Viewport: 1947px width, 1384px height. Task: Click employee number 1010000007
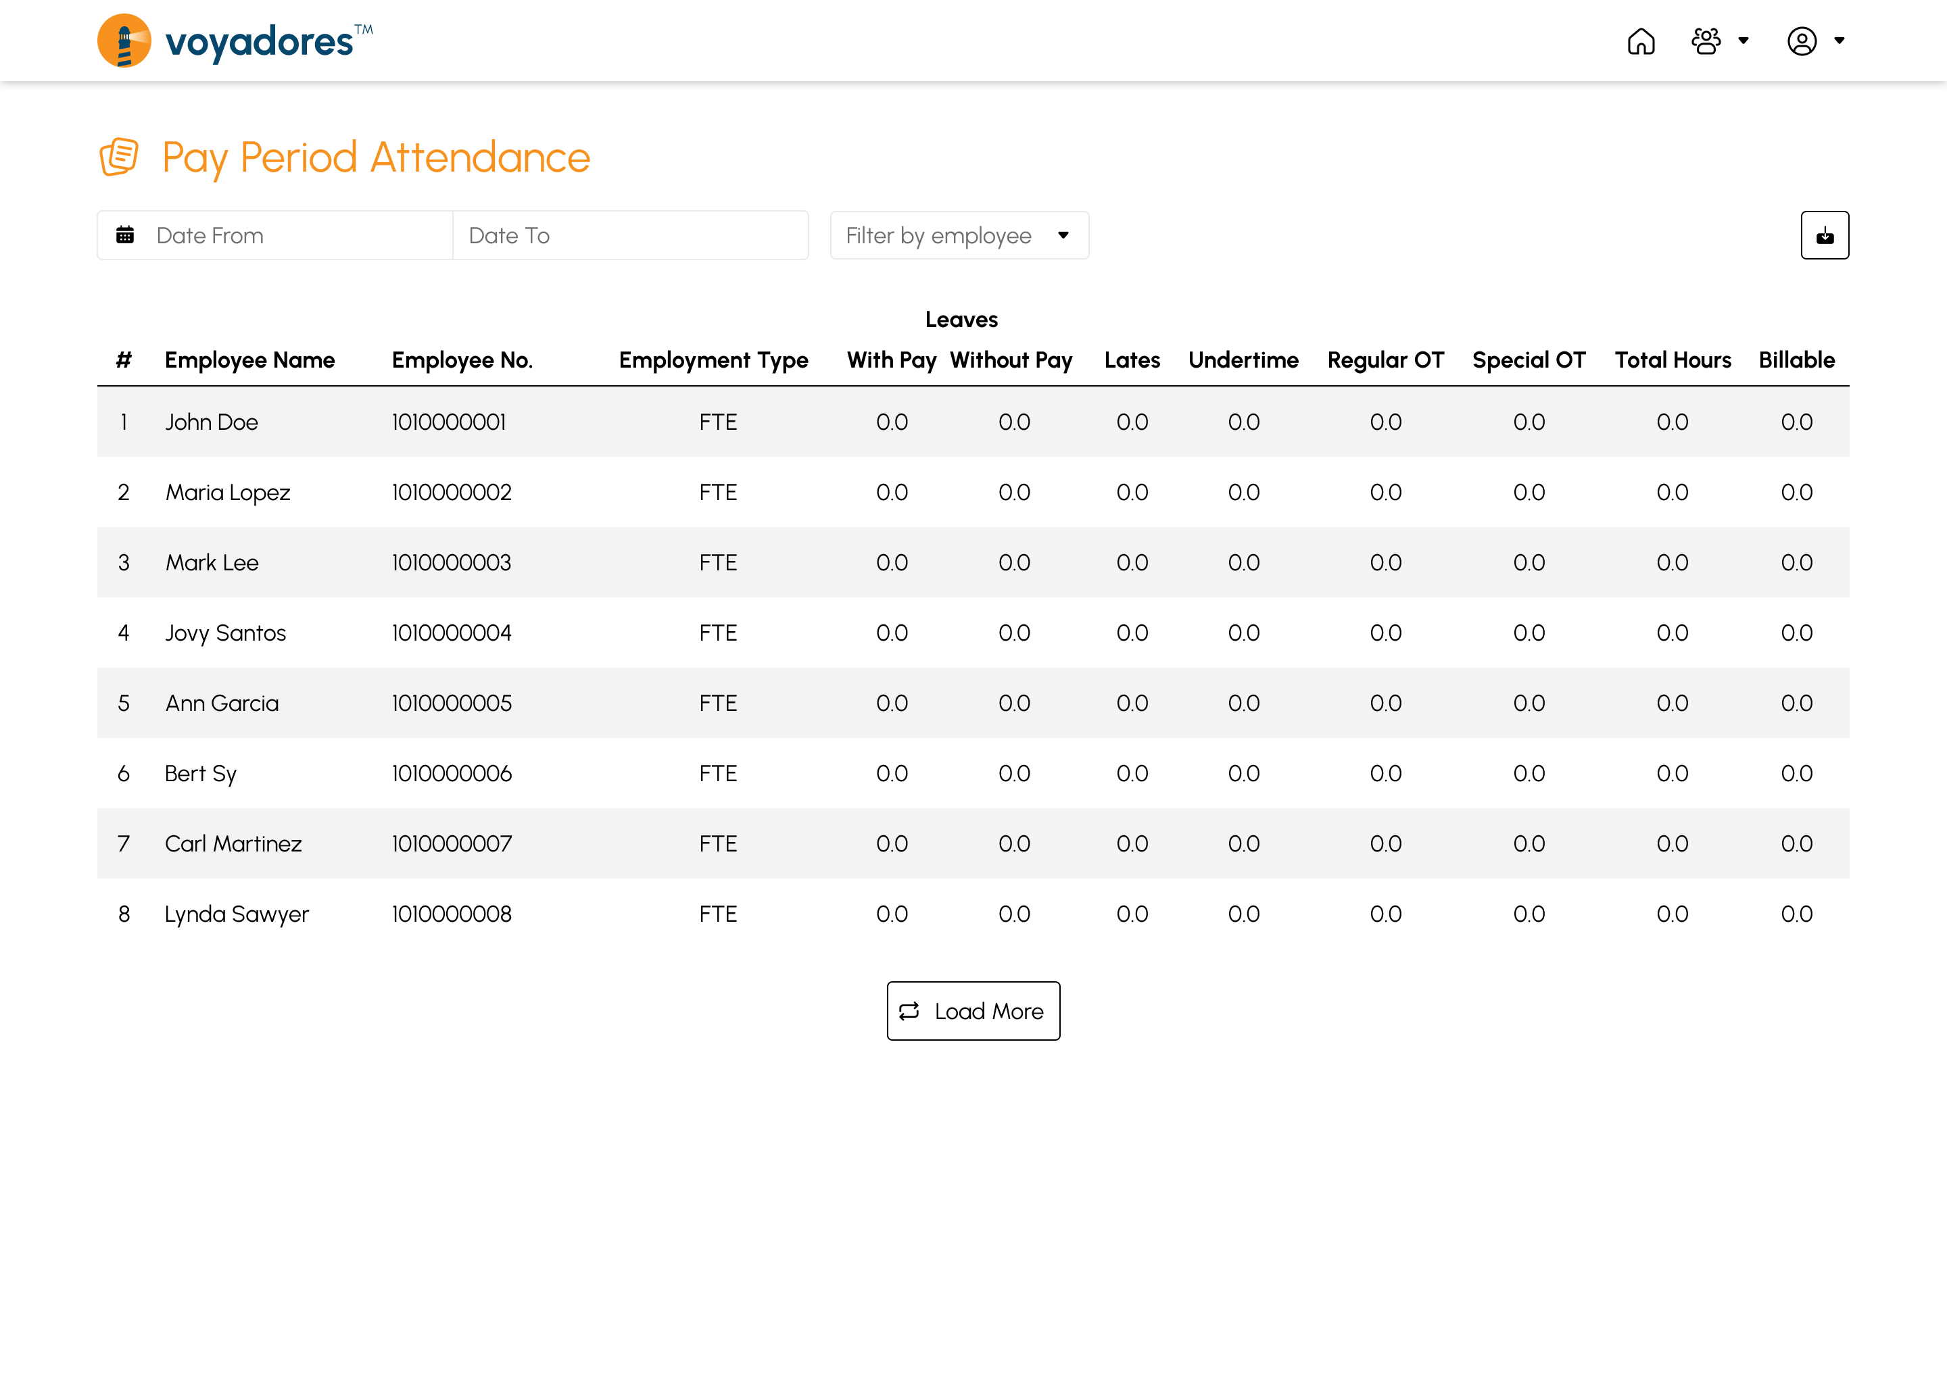(x=452, y=843)
